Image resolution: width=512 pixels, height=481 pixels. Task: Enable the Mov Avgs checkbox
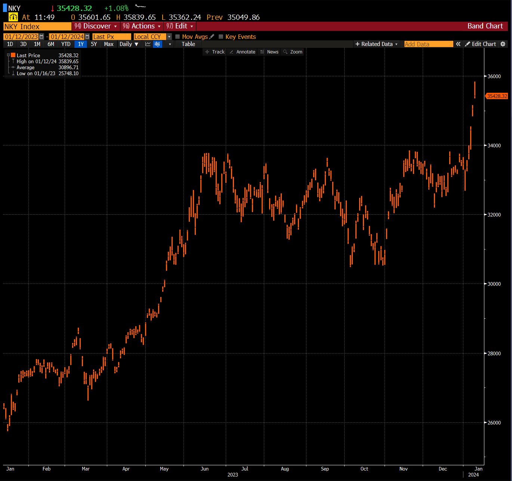pyautogui.click(x=178, y=37)
